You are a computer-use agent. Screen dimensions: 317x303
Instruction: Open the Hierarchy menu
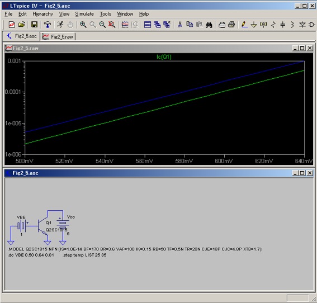[42, 14]
